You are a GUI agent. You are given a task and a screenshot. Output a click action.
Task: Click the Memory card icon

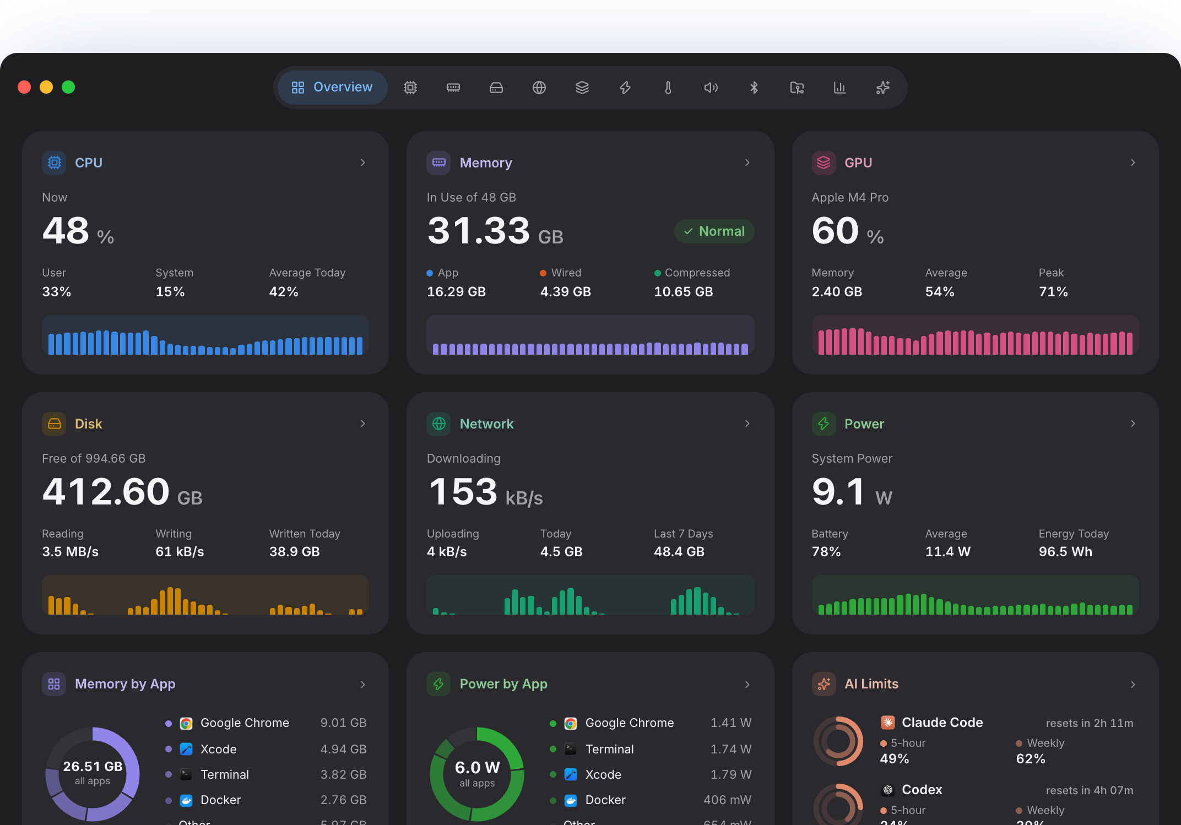438,162
